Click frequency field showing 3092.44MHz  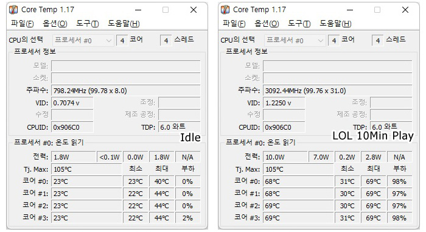pos(337,91)
